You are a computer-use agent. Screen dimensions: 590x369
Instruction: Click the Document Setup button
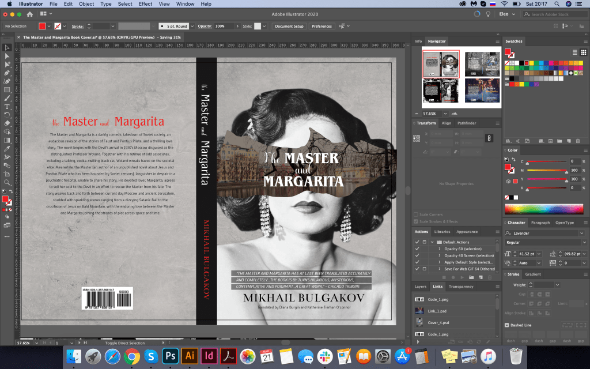coord(289,26)
